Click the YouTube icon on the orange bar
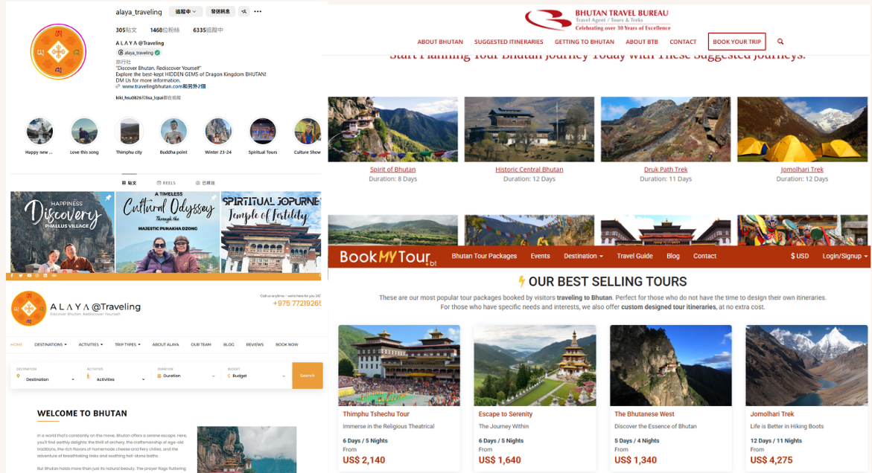The width and height of the screenshot is (872, 473). [30, 275]
